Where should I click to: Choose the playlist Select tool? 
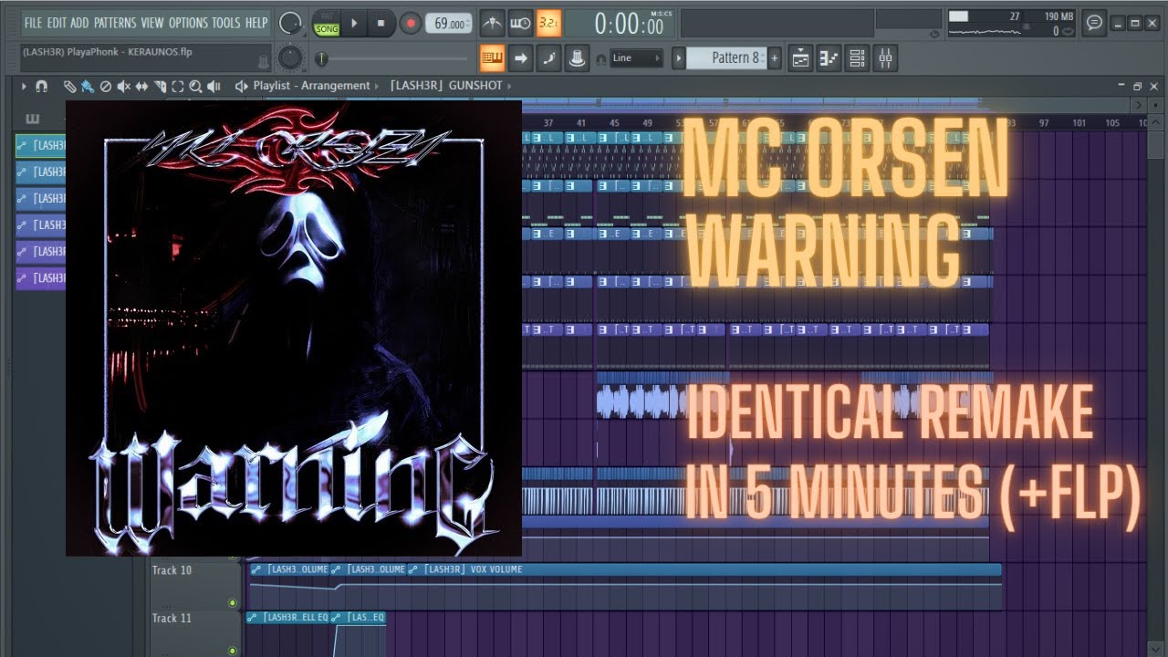coord(178,86)
